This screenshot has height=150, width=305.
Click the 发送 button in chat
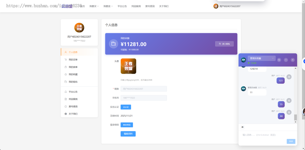tap(291, 141)
